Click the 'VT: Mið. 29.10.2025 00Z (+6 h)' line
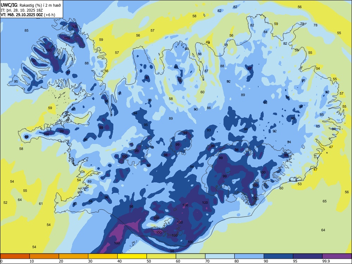Image resolution: width=352 pixels, height=264 pixels. click(28, 15)
